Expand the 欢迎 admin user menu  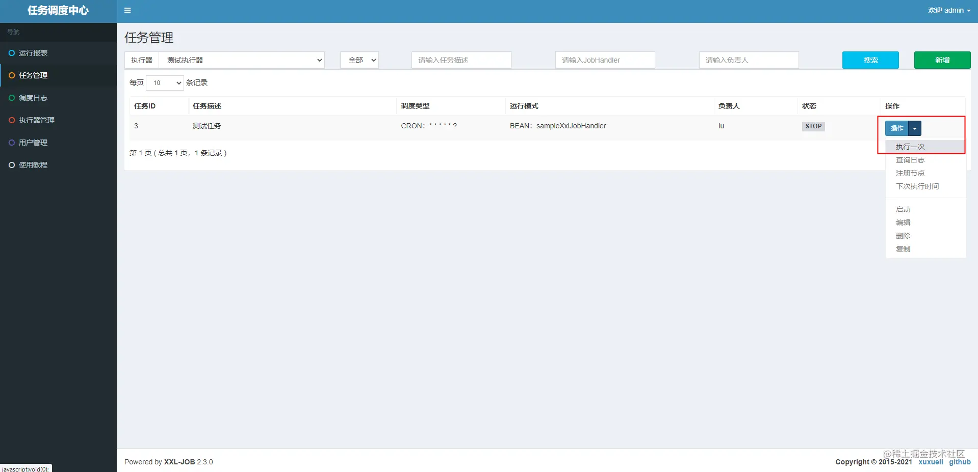tap(949, 10)
